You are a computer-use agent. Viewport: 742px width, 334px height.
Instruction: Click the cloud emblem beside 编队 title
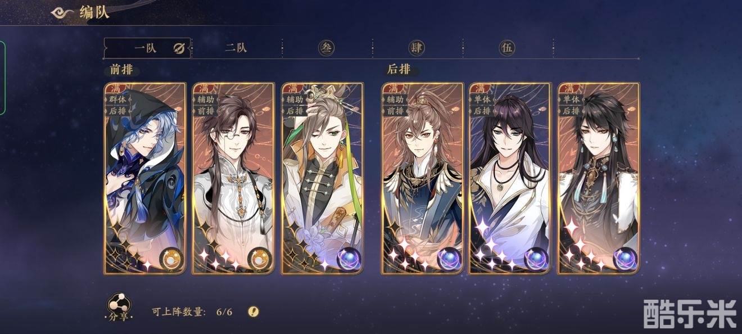click(64, 13)
